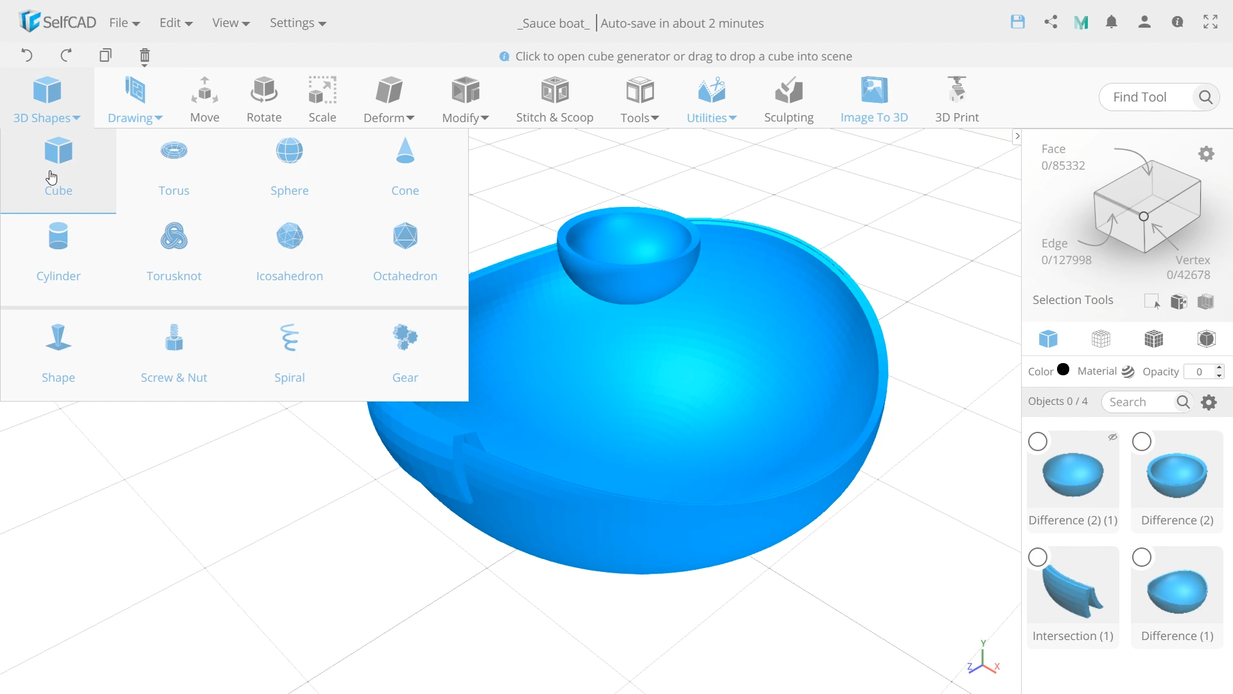1233x694 pixels.
Task: Open the Edit menu
Action: coord(176,22)
